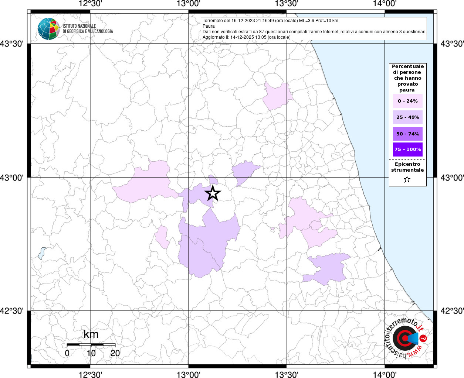Click the Istituto Nazionale di Geofisica text
The width and height of the screenshot is (464, 378).
(x=88, y=29)
